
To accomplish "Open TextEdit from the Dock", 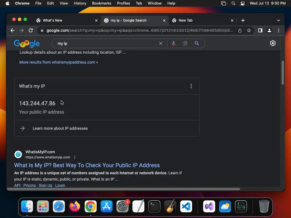I will tap(138, 206).
